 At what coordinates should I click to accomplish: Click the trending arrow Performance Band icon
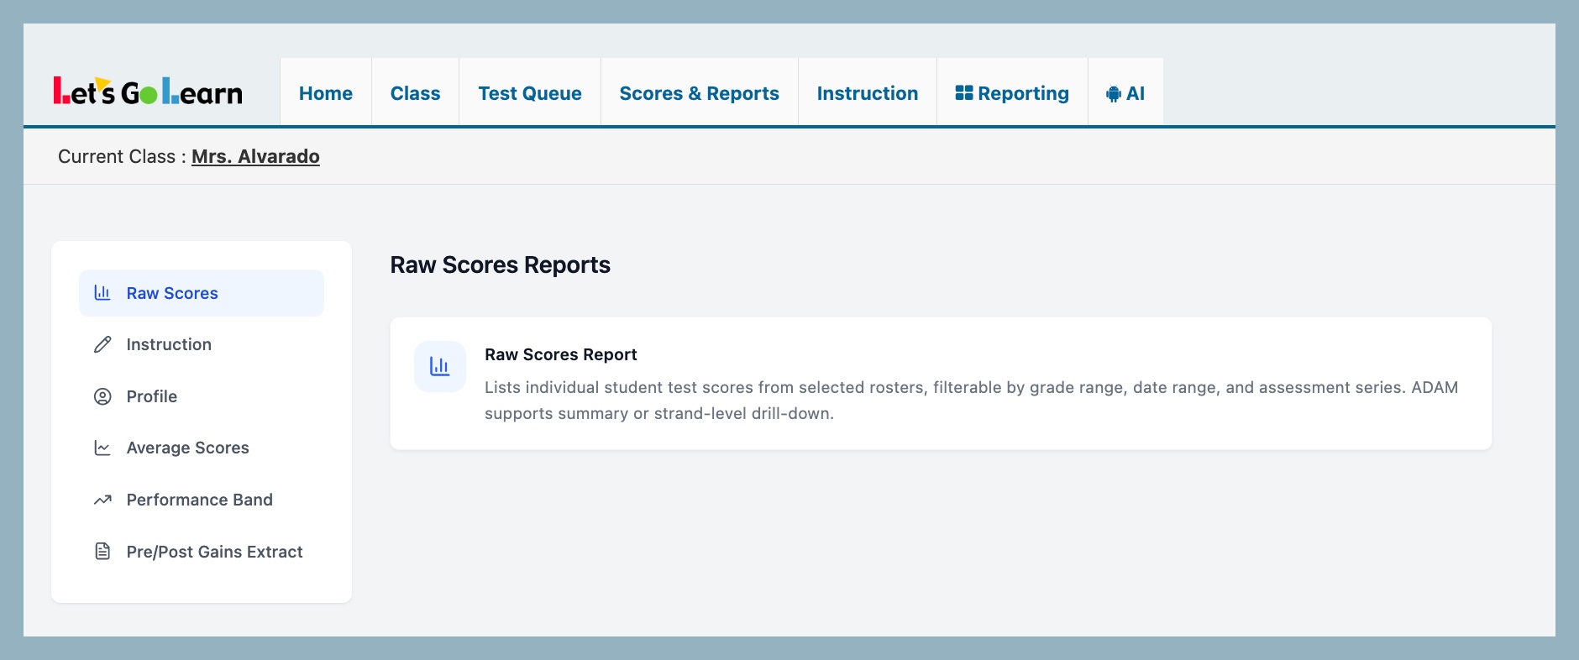(102, 500)
